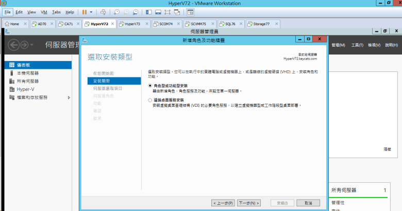The width and height of the screenshot is (402, 211).
Task: Click the 隱藏 hide link
Action: [387, 148]
